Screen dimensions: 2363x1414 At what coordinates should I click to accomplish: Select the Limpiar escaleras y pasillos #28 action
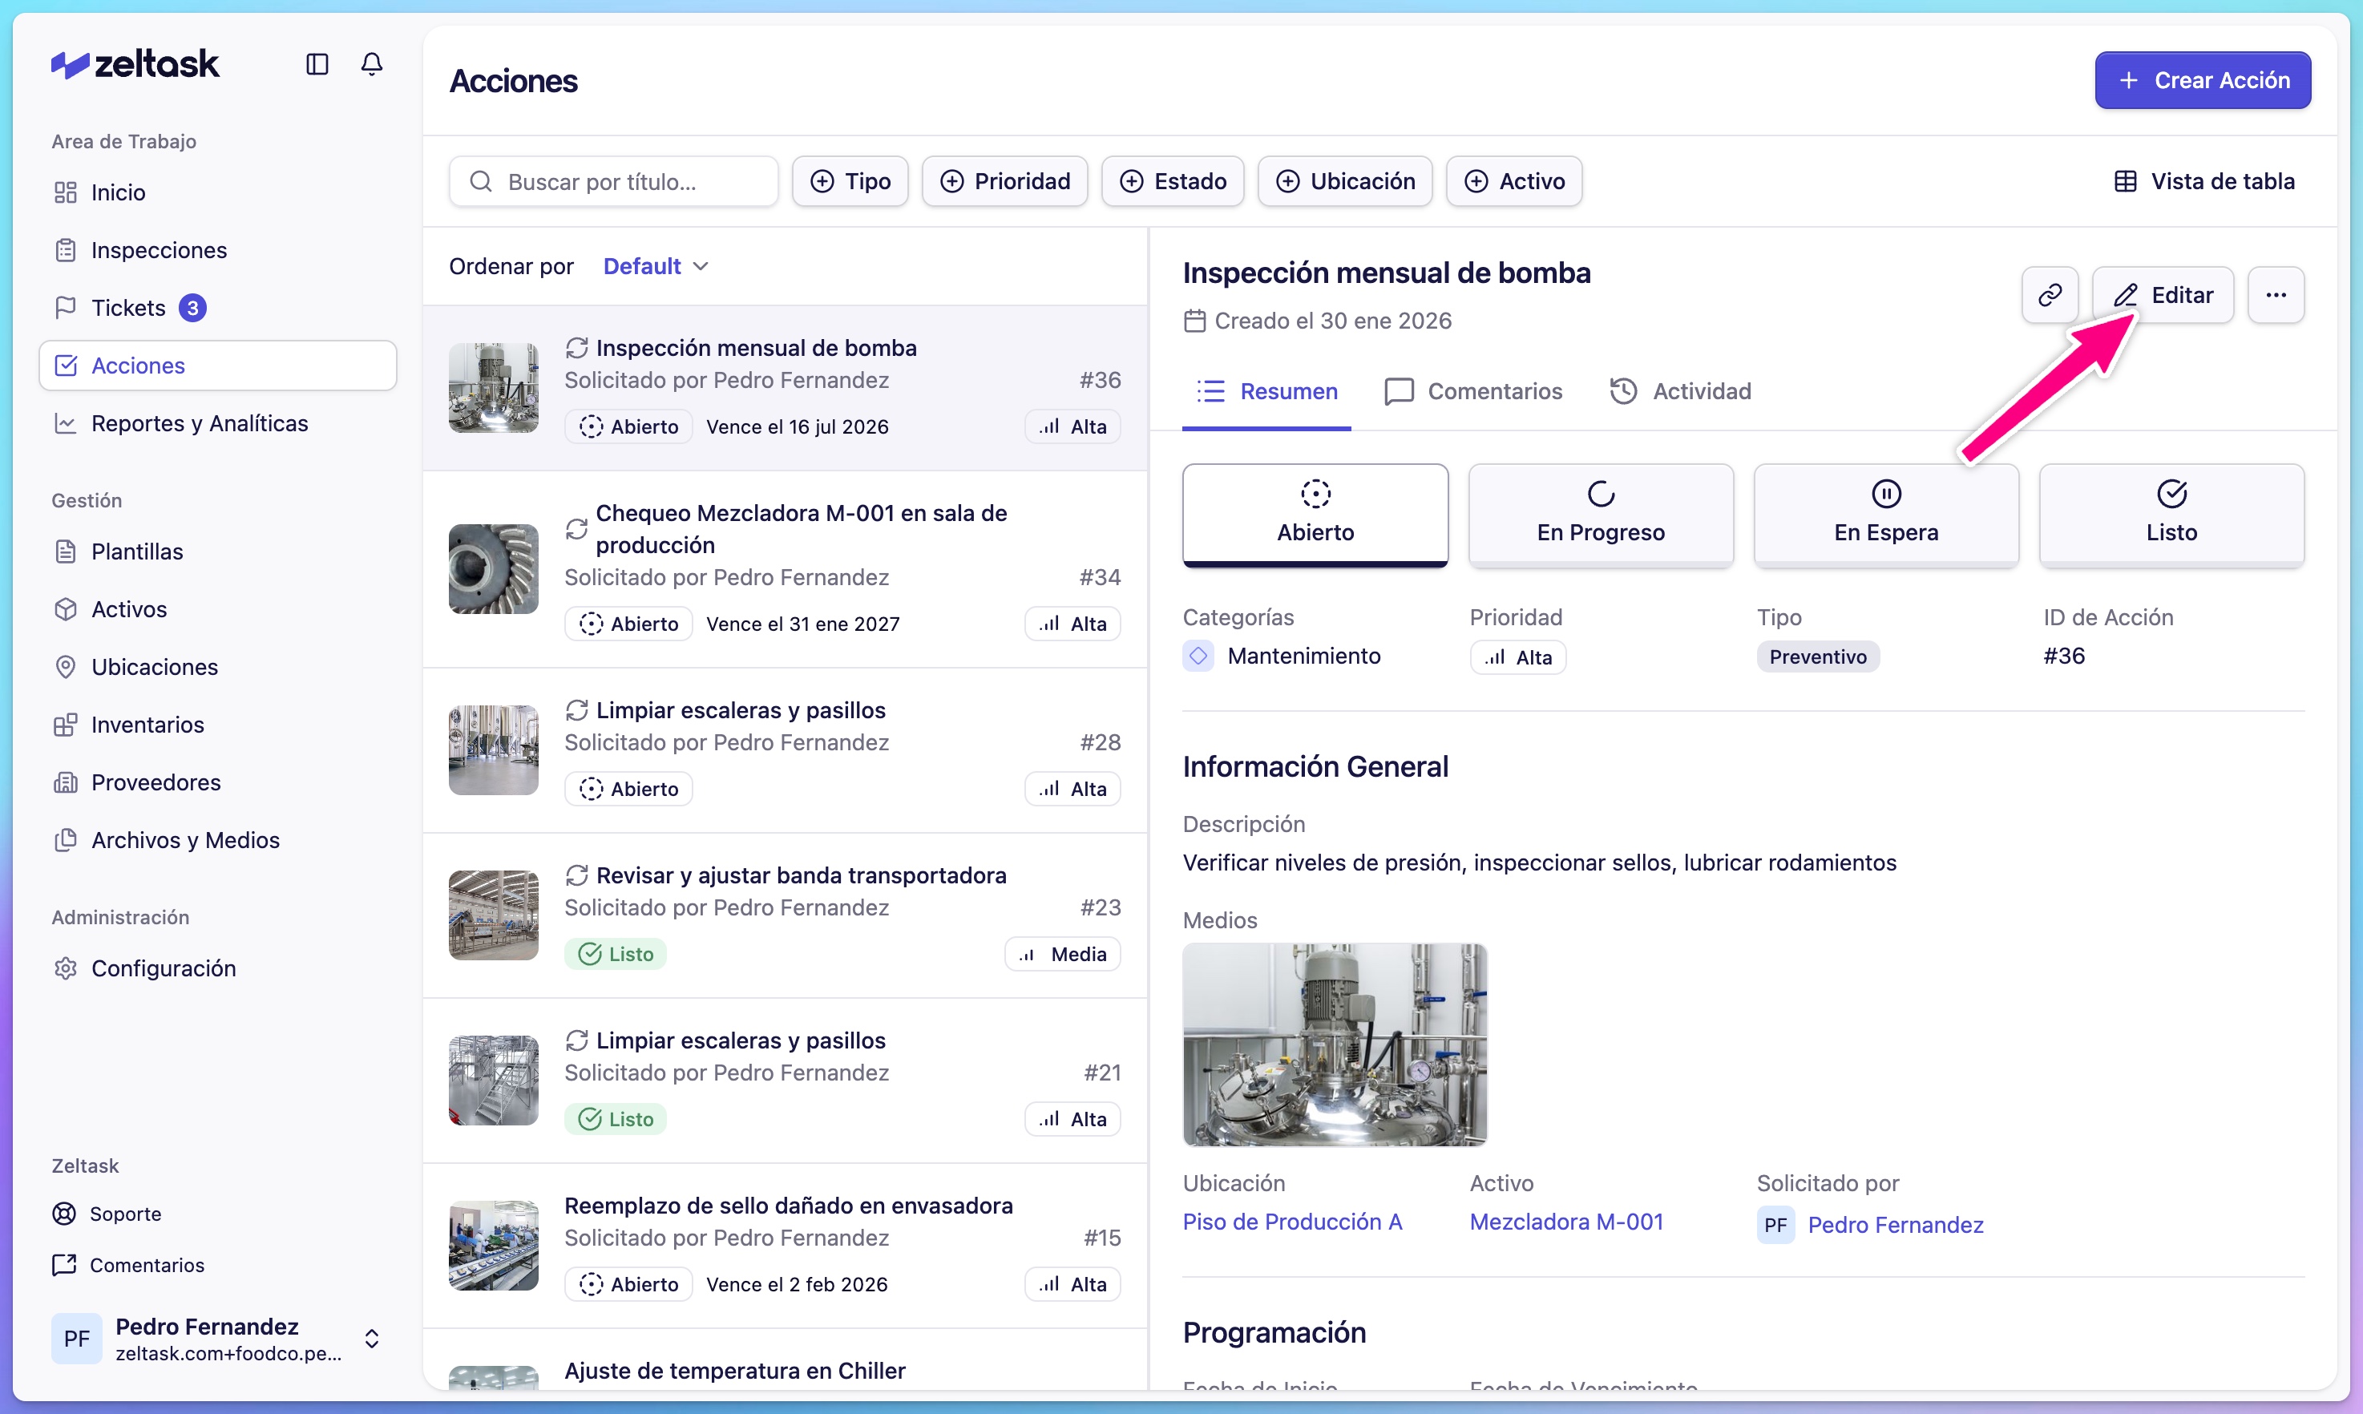(785, 751)
